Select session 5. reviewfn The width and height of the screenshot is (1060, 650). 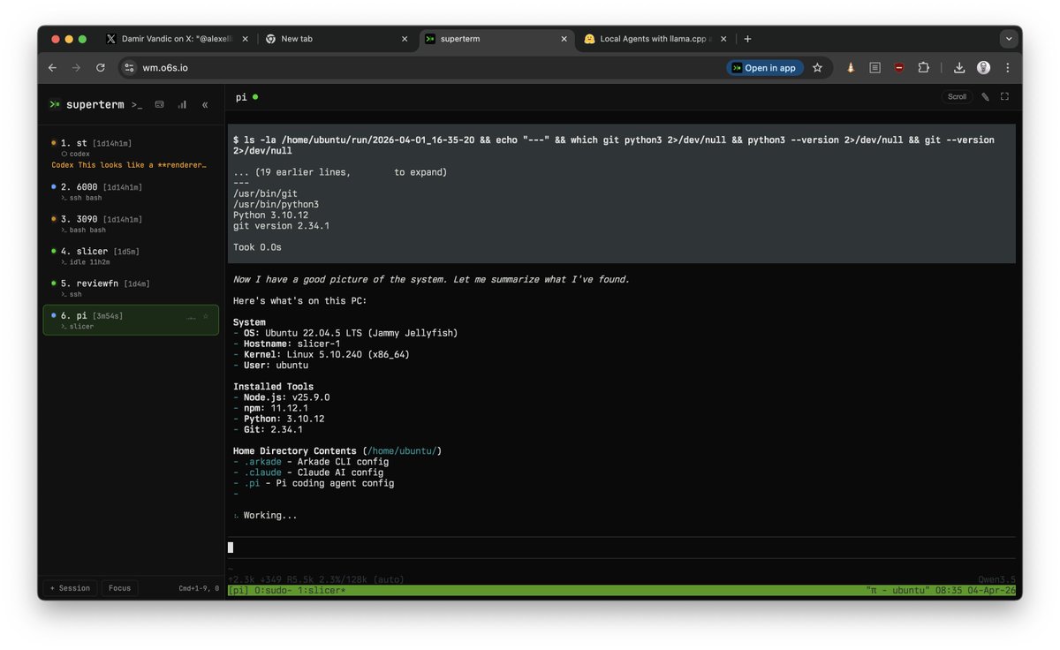130,288
